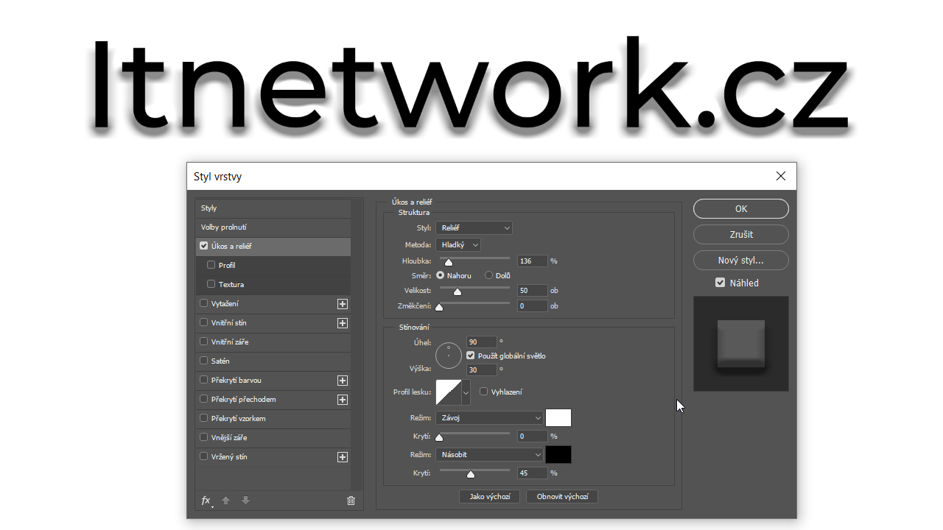Click the Obnovit výchozí button

[562, 497]
